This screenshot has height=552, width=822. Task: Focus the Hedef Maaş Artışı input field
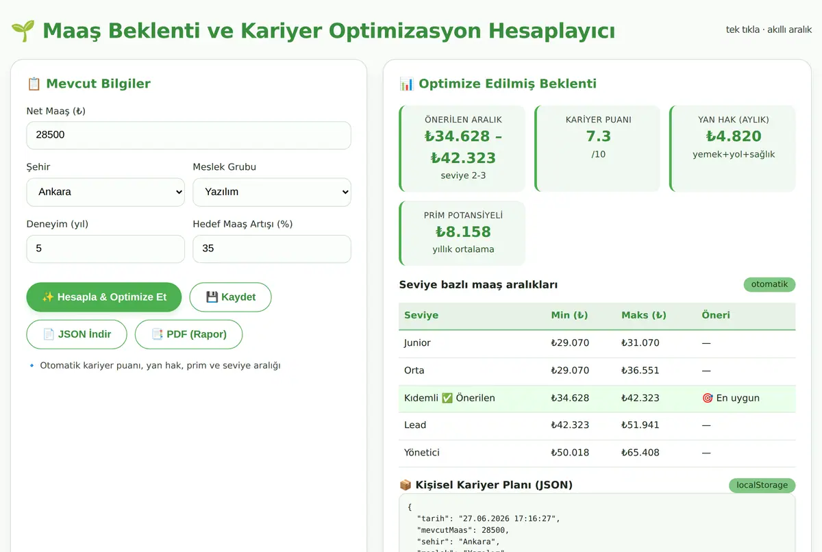272,249
